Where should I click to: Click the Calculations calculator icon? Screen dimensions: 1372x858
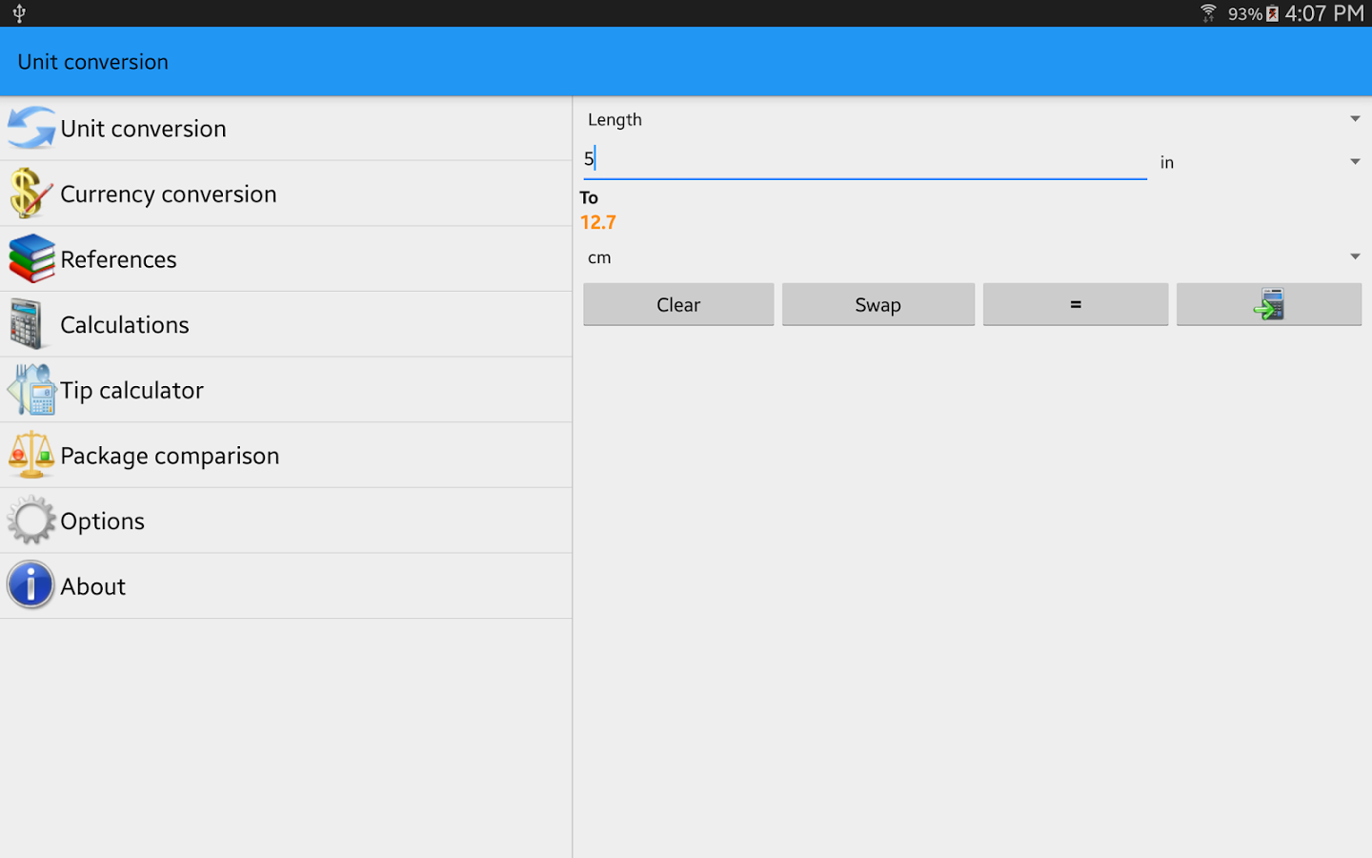[28, 324]
